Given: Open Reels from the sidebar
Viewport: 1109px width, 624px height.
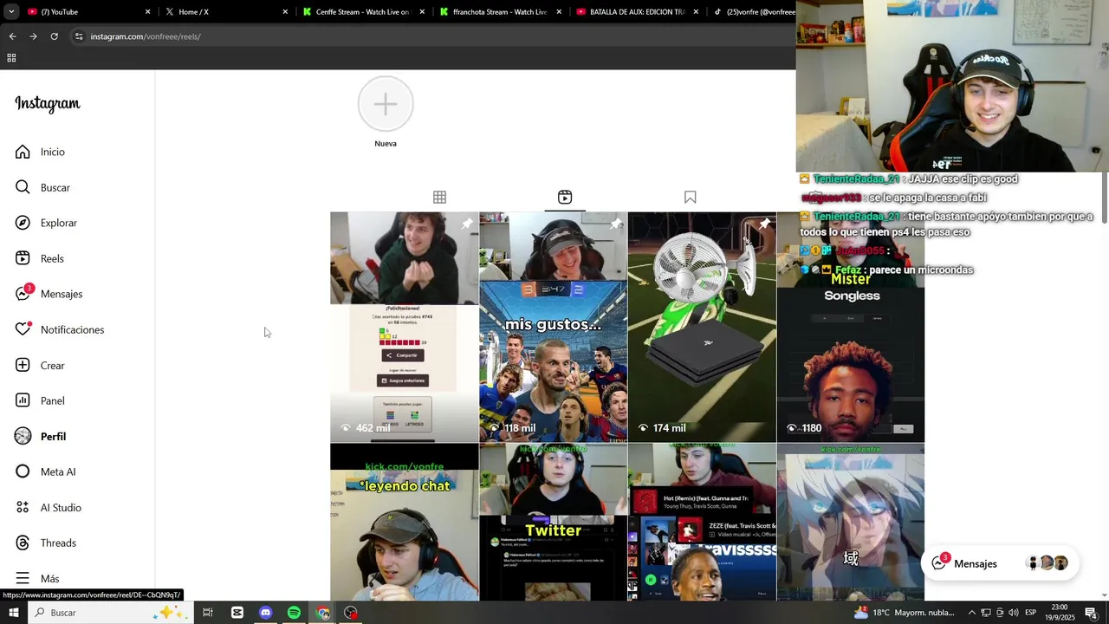Looking at the screenshot, I should 41,258.
